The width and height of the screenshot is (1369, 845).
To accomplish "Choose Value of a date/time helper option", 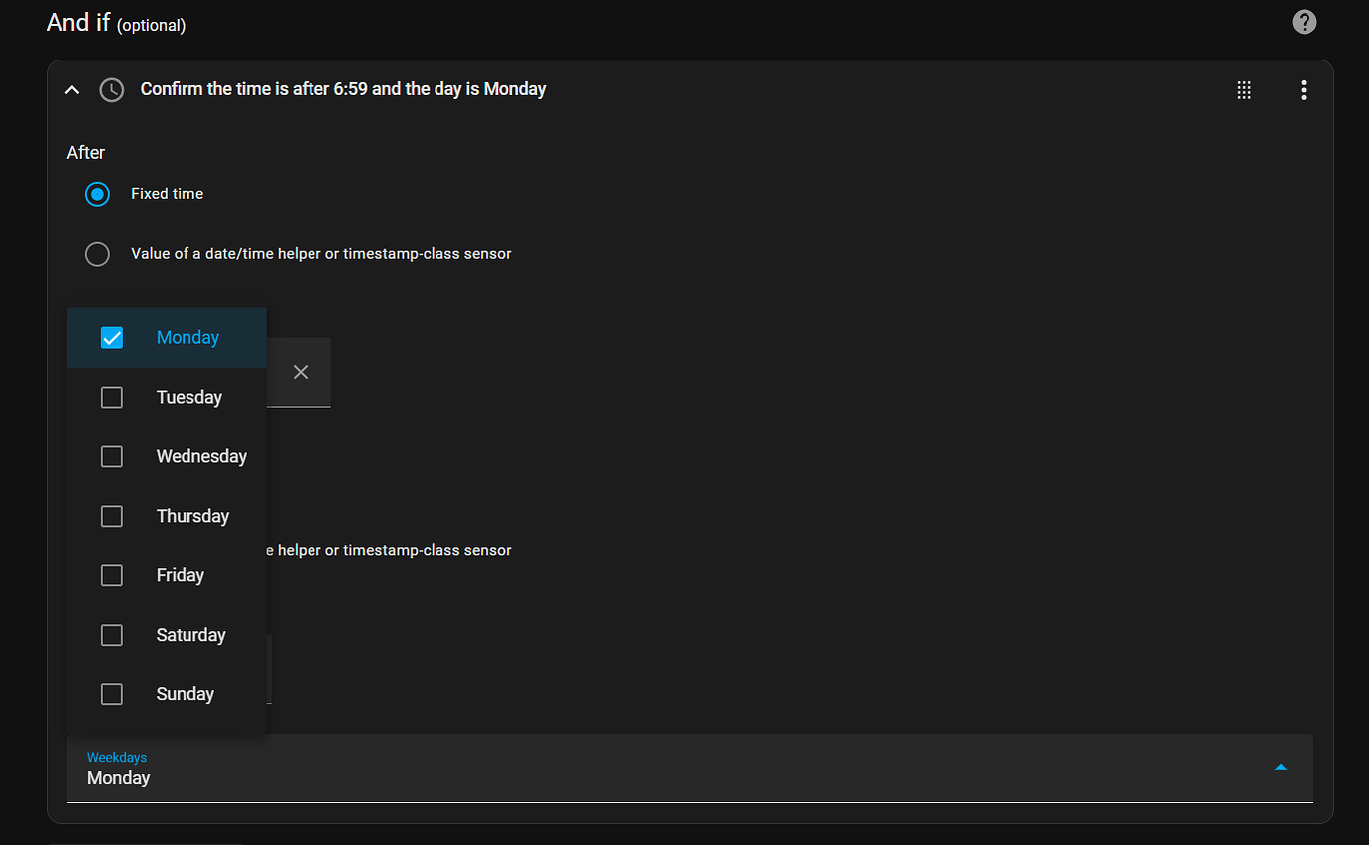I will coord(97,254).
